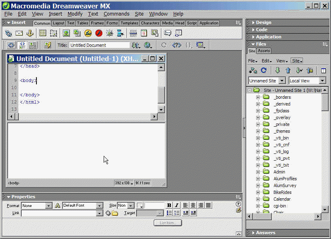Insert a Named Anchor

click(30, 33)
